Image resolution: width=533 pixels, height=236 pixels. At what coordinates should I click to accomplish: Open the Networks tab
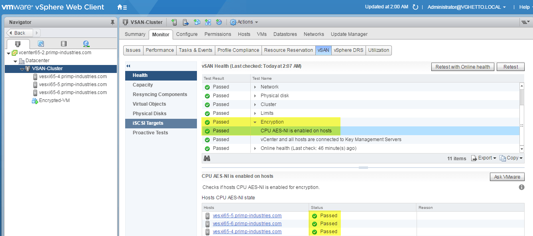click(x=314, y=34)
